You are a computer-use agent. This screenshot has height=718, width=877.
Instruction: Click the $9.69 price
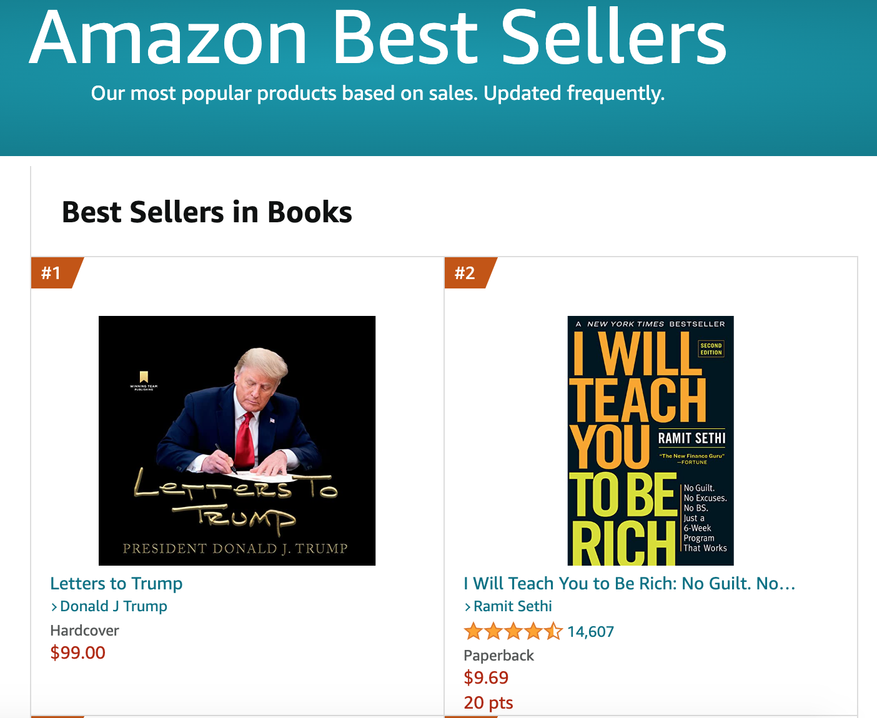pos(486,678)
